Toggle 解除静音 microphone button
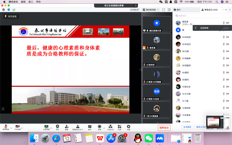The image size is (232, 145). pos(6,127)
